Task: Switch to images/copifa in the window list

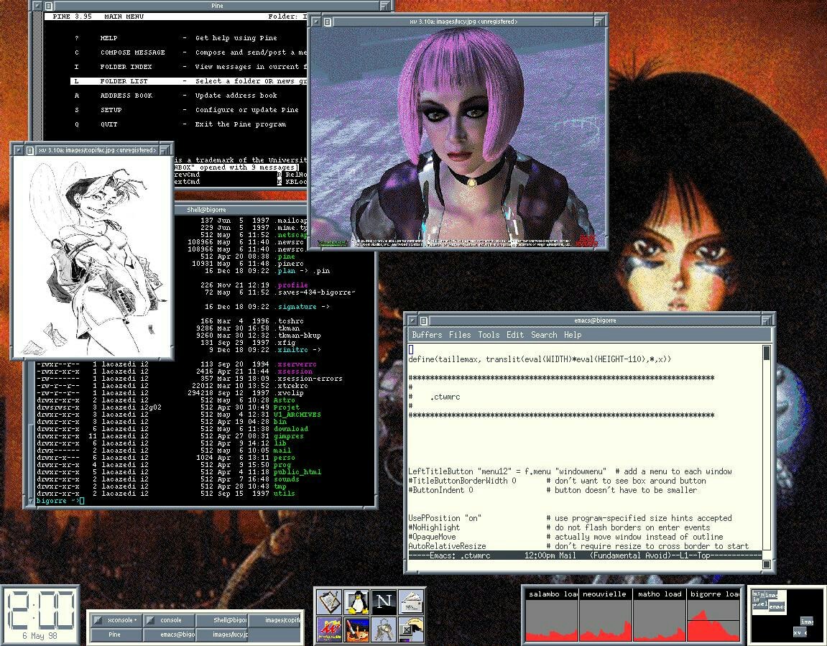Action: pyautogui.click(x=274, y=620)
